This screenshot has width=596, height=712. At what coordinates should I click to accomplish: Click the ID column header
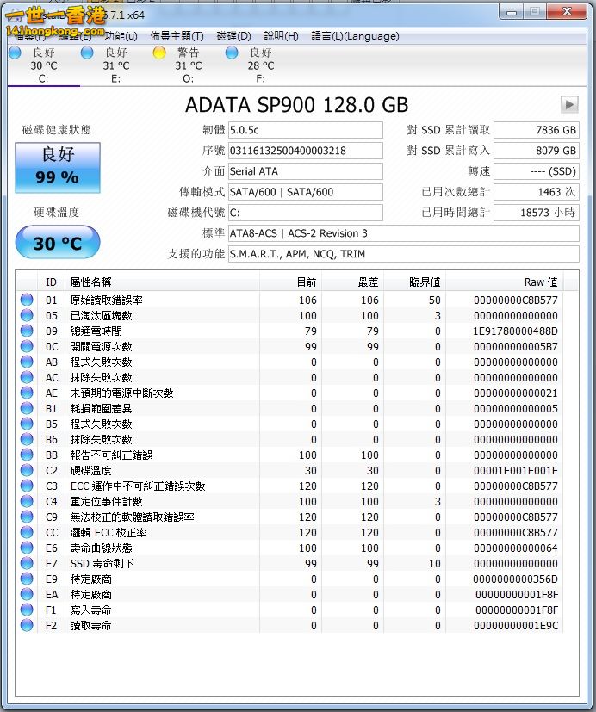click(x=52, y=282)
